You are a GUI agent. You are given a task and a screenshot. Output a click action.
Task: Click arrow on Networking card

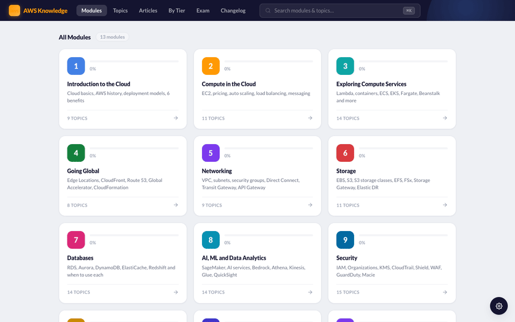310,205
